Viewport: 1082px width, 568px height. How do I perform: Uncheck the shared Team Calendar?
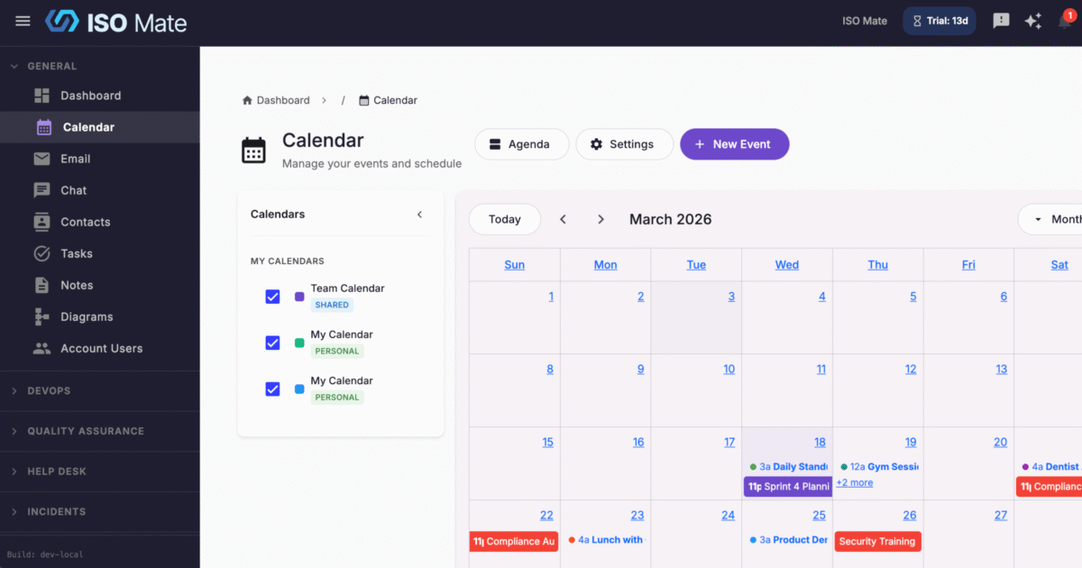click(x=272, y=297)
